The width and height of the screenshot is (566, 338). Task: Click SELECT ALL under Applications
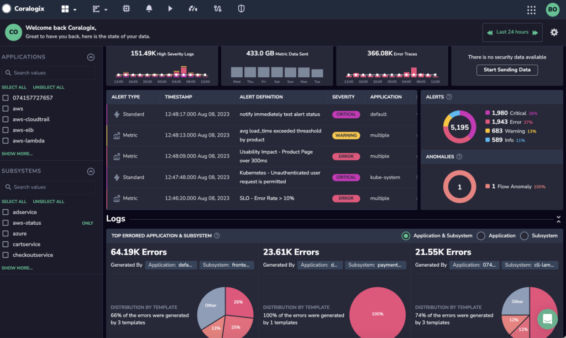(14, 87)
